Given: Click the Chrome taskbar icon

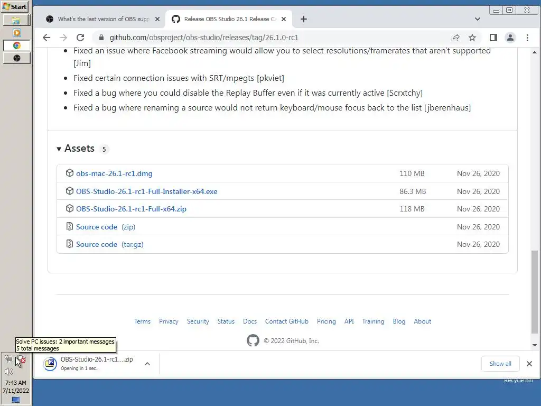Looking at the screenshot, I should pyautogui.click(x=16, y=45).
